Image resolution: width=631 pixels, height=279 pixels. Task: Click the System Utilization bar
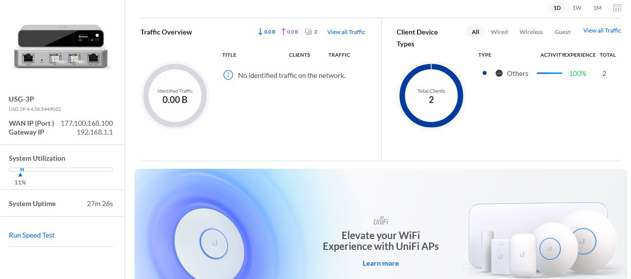(x=61, y=170)
